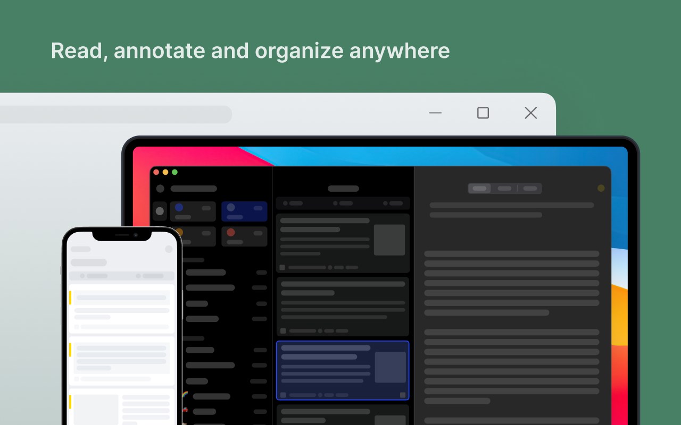Screen dimensions: 681x425
Task: Open the sidebar tile with the red dot
Action: [244, 236]
